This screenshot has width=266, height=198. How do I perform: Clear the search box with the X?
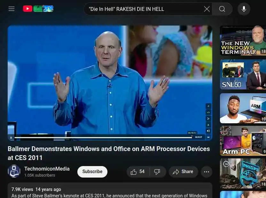coord(207,9)
